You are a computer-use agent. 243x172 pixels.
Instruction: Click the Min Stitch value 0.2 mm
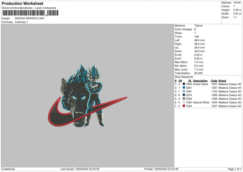[x=199, y=66]
